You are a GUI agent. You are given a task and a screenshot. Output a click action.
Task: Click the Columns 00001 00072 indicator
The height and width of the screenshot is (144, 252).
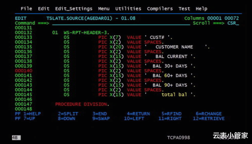click(211, 18)
